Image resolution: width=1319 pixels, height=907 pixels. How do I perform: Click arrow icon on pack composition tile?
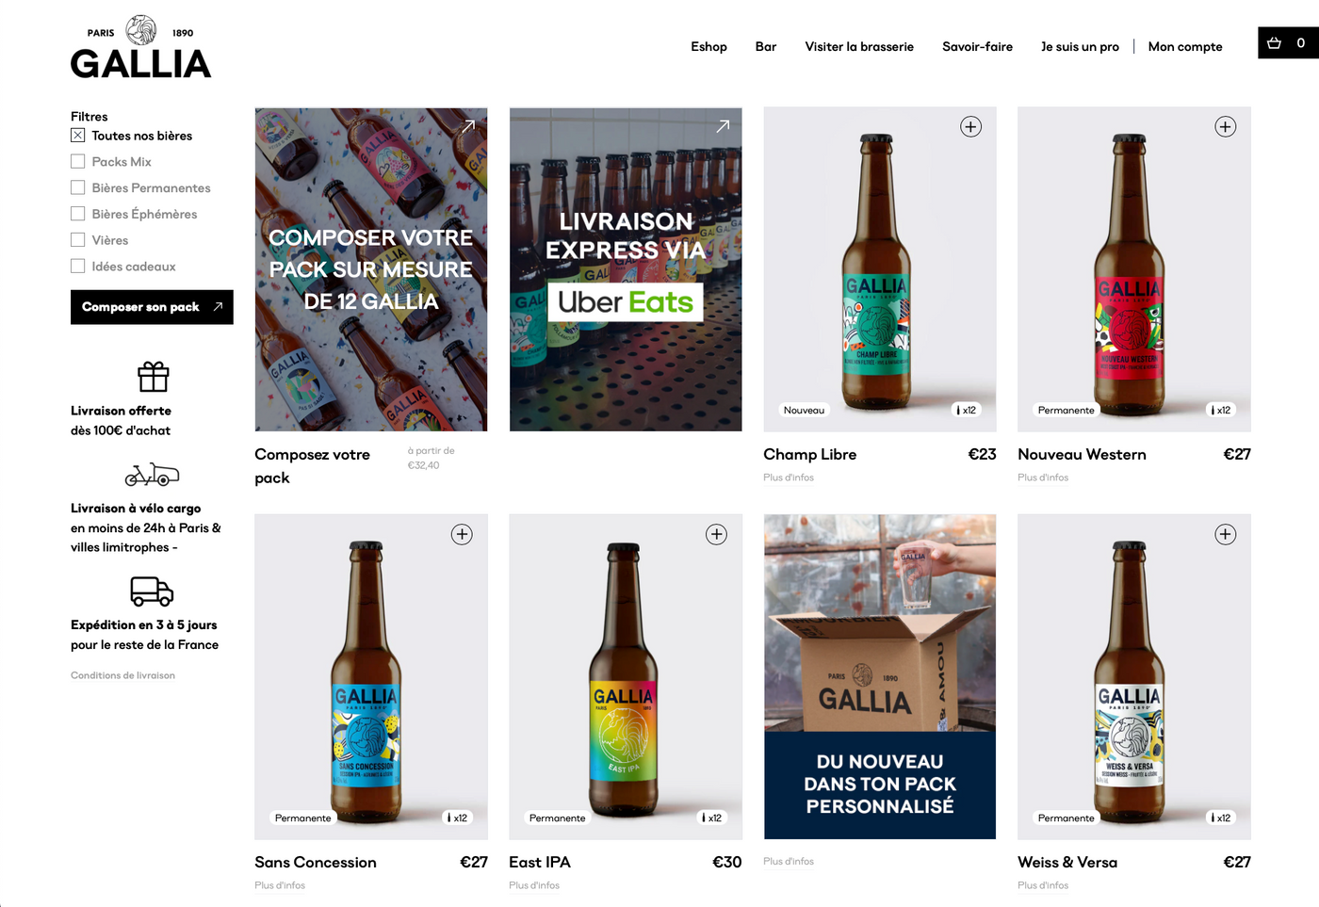[x=468, y=126]
